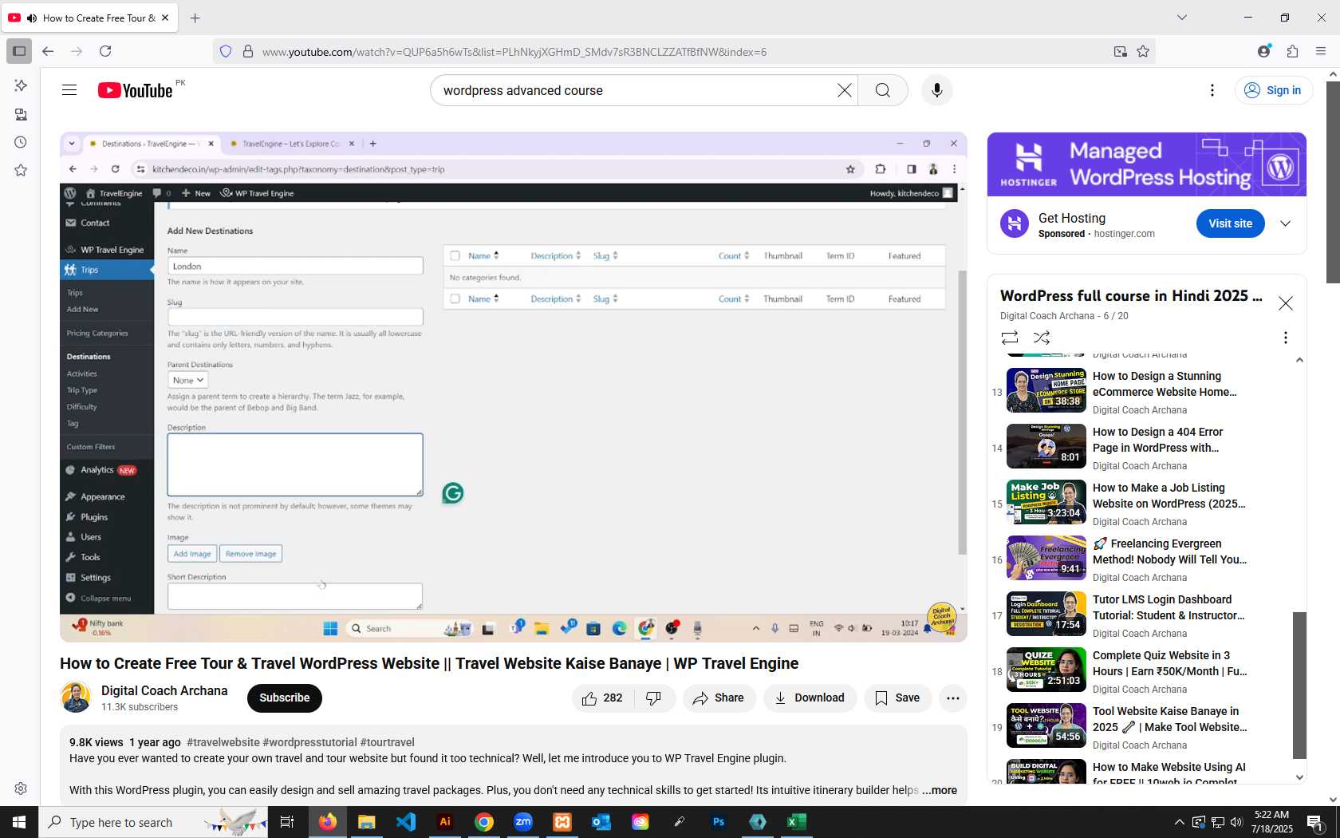The image size is (1340, 838).
Task: Clear the search query with the X icon
Action: click(x=845, y=90)
